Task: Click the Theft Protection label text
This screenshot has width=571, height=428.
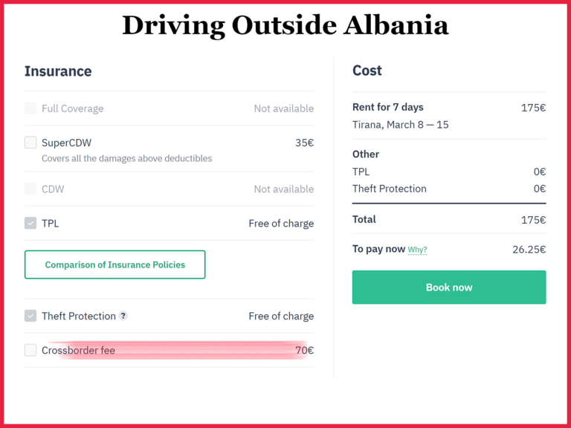Action: point(79,316)
